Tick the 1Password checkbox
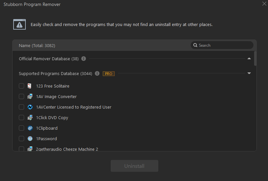The image size is (268, 181). [21, 139]
